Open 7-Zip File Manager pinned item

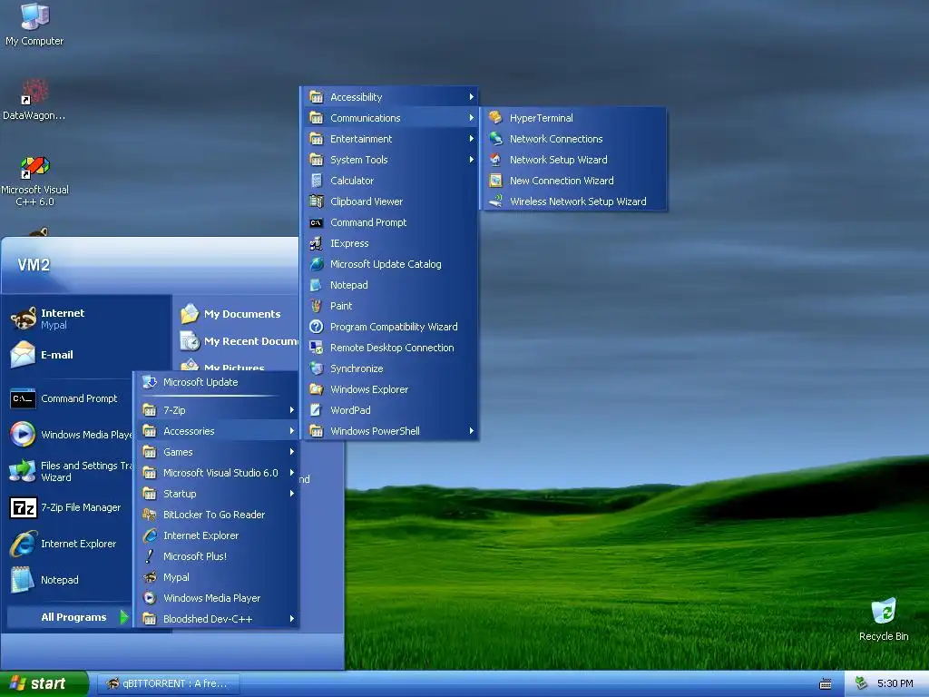pyautogui.click(x=69, y=507)
